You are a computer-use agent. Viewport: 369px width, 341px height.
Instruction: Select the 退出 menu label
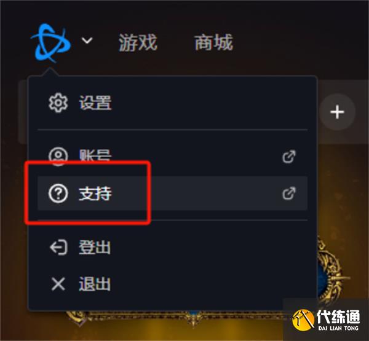(95, 284)
